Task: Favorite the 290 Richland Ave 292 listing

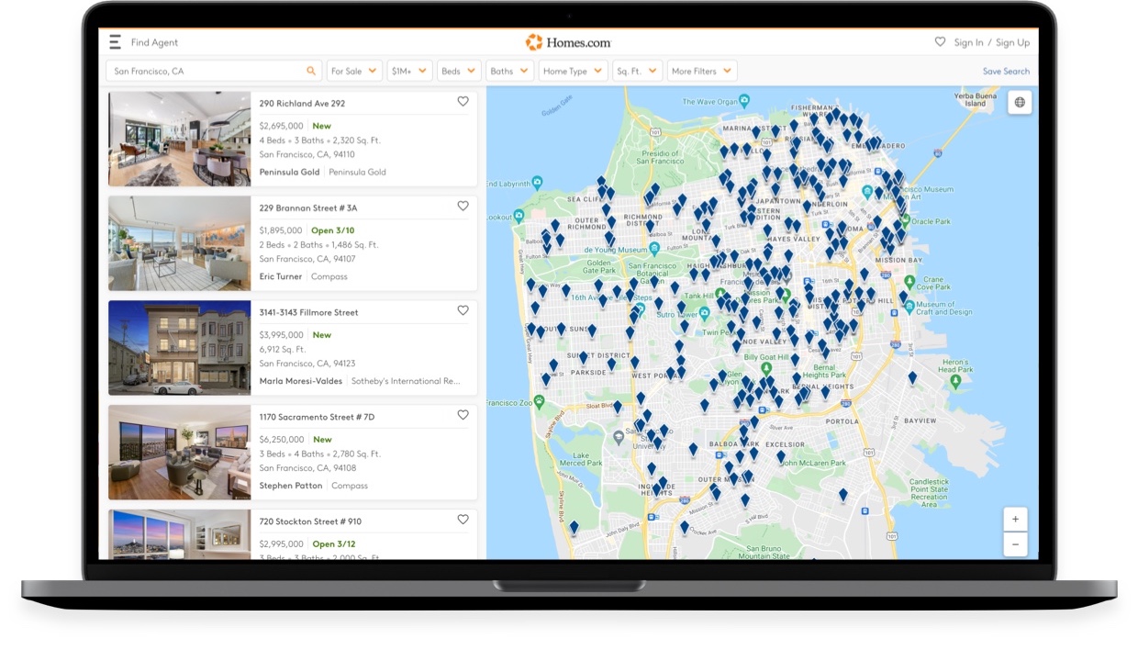Action: [463, 102]
